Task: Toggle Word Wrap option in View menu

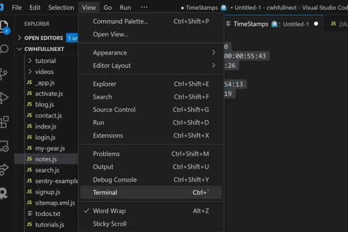Action: tap(151, 211)
